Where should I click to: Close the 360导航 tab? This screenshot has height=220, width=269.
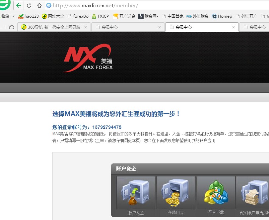[86, 27]
